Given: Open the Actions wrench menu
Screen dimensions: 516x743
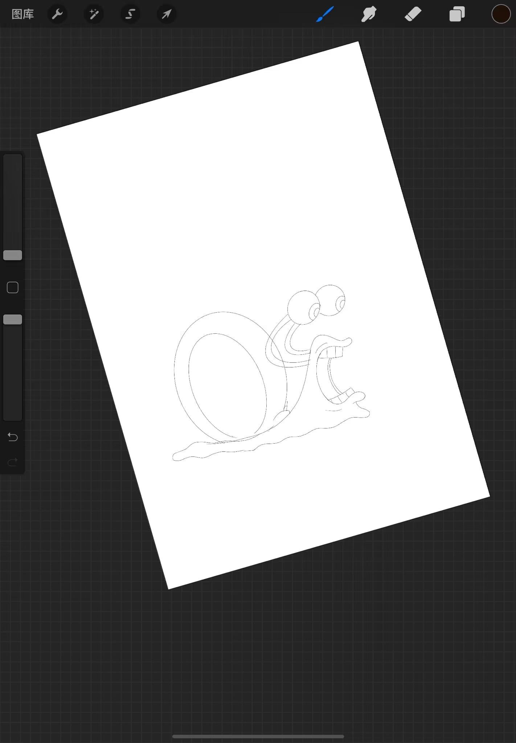Looking at the screenshot, I should (x=57, y=14).
